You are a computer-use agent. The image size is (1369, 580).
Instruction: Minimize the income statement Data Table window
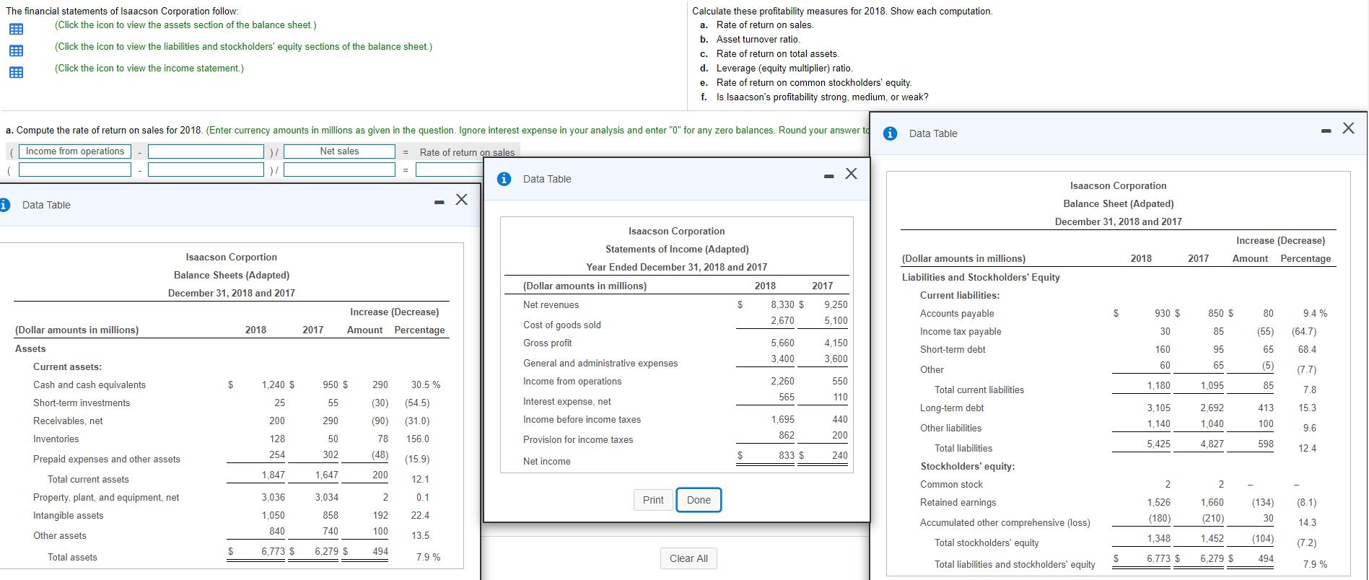pyautogui.click(x=829, y=176)
